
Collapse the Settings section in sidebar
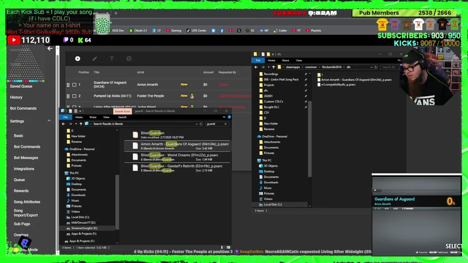coord(49,121)
